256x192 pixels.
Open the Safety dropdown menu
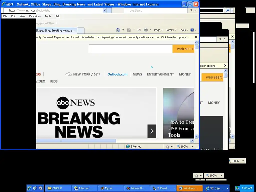pos(171,30)
